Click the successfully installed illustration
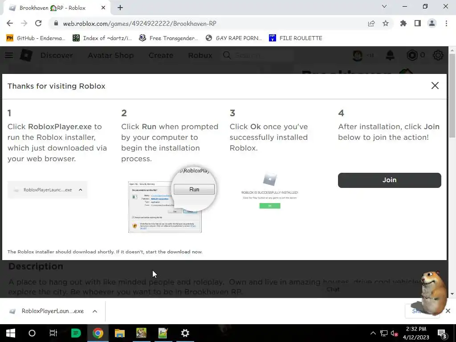Viewport: 456px width, 342px height. [x=269, y=190]
